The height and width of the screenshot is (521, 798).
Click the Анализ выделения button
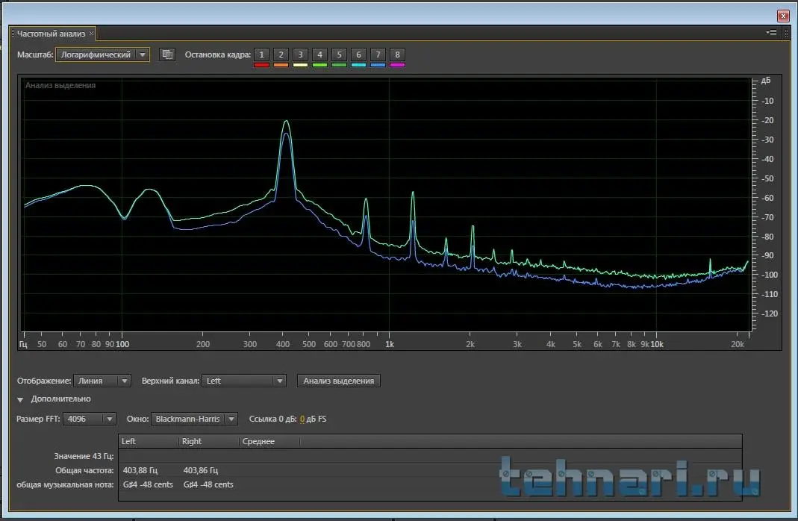coord(338,381)
